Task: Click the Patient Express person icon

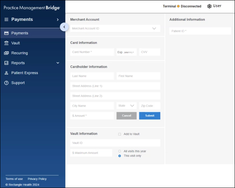Action: point(6,73)
